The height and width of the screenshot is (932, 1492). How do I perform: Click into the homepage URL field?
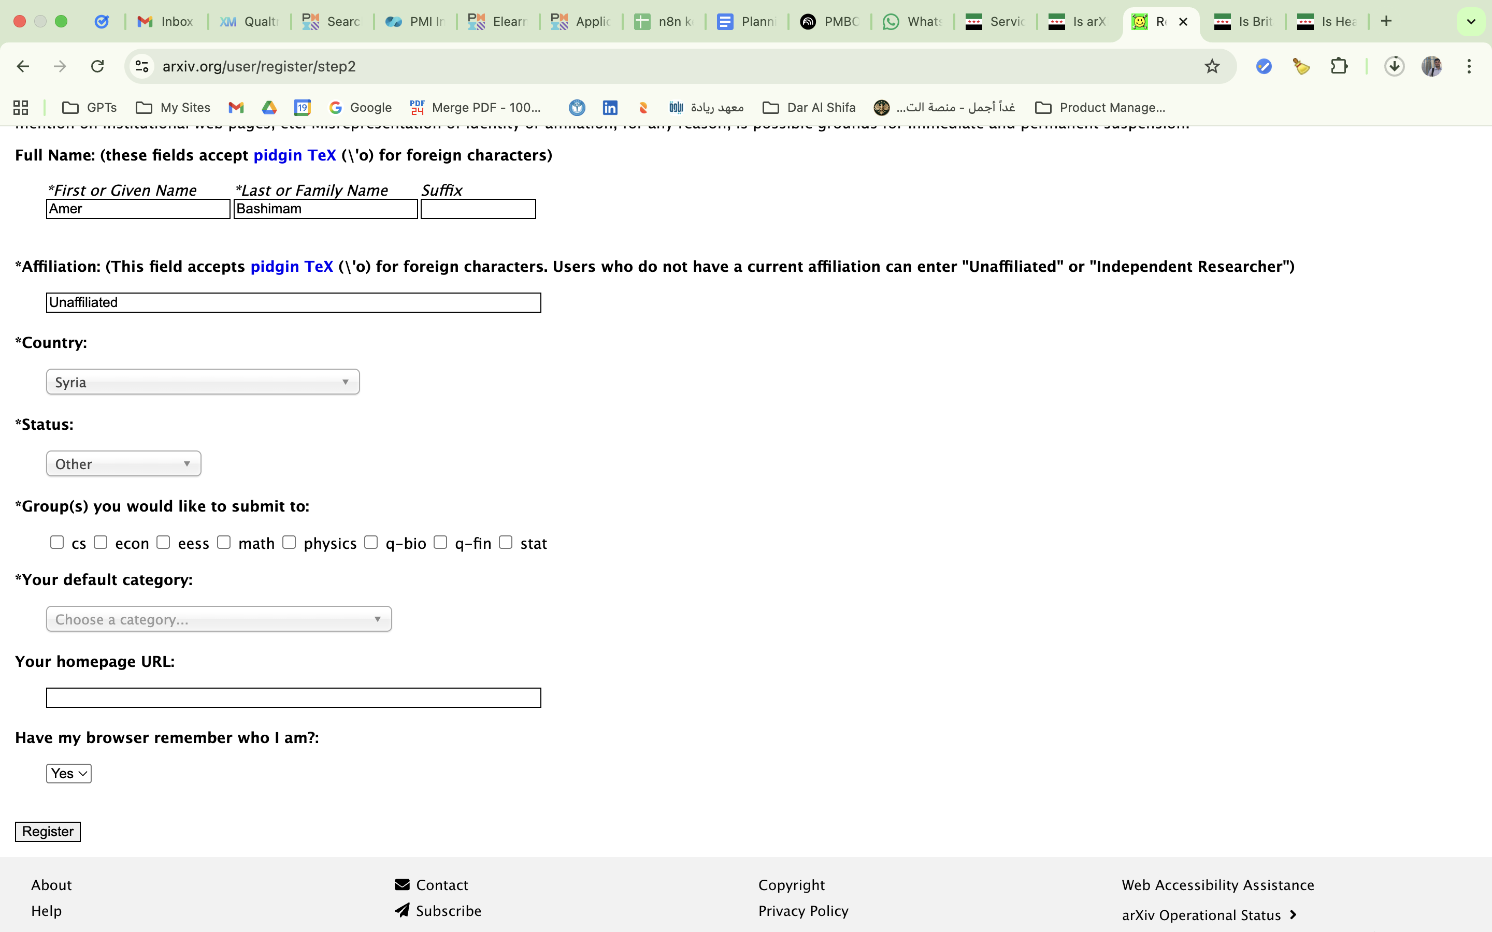tap(293, 698)
